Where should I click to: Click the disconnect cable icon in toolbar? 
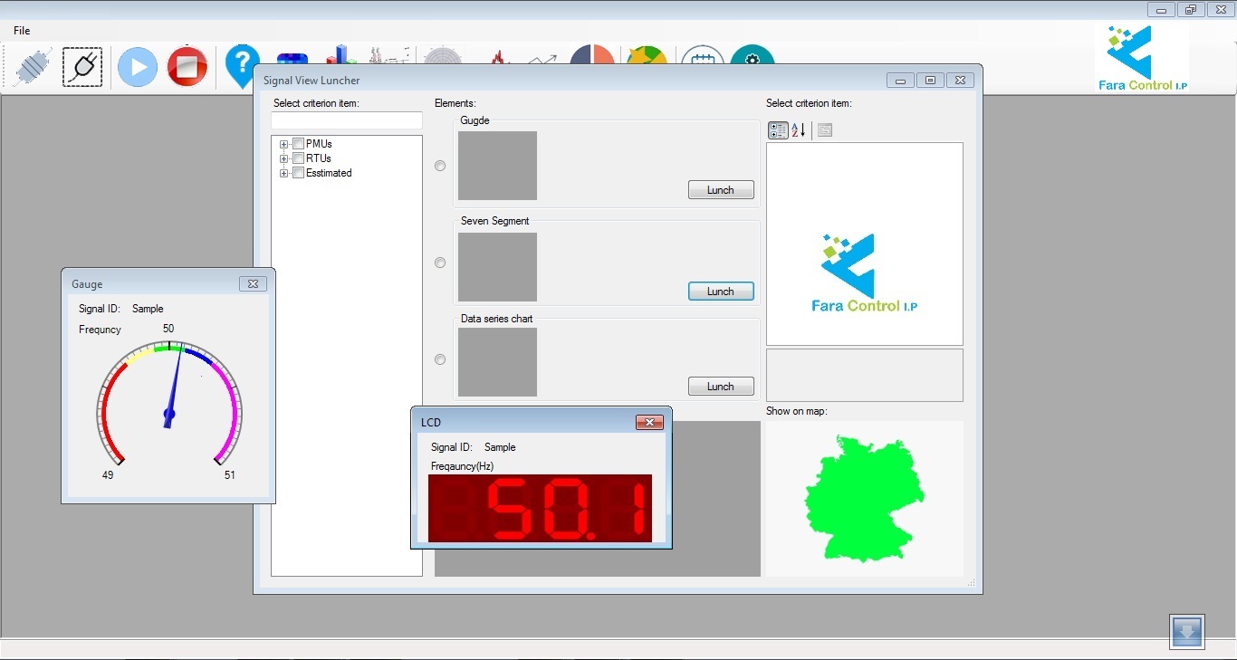pyautogui.click(x=34, y=67)
